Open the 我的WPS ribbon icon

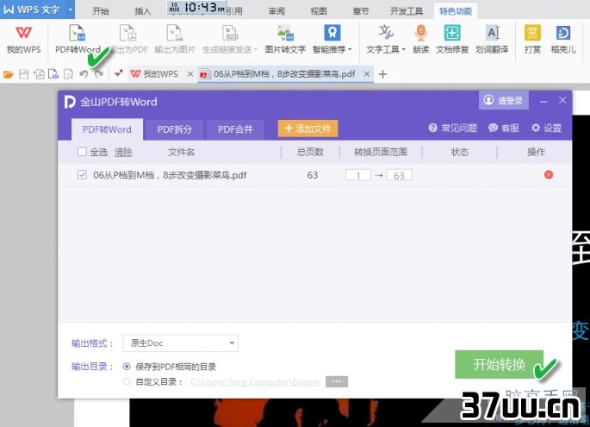[x=23, y=39]
